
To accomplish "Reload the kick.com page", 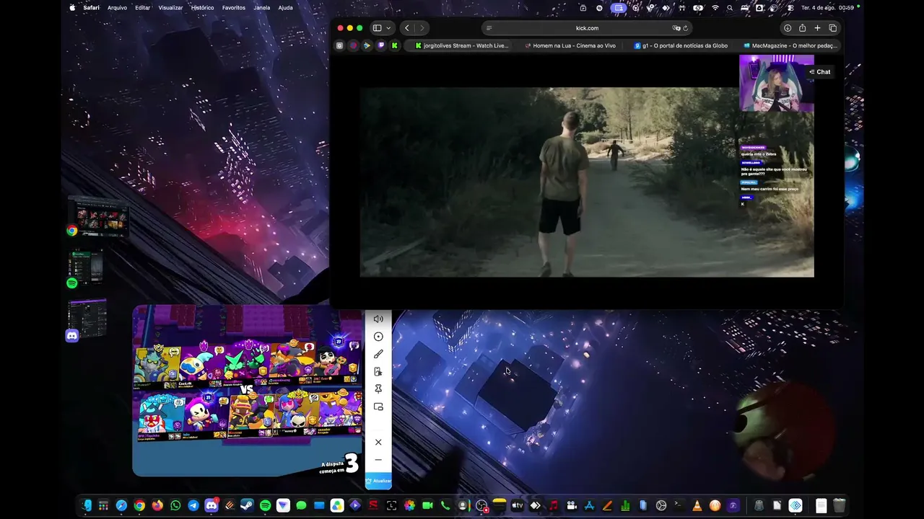I will point(686,28).
